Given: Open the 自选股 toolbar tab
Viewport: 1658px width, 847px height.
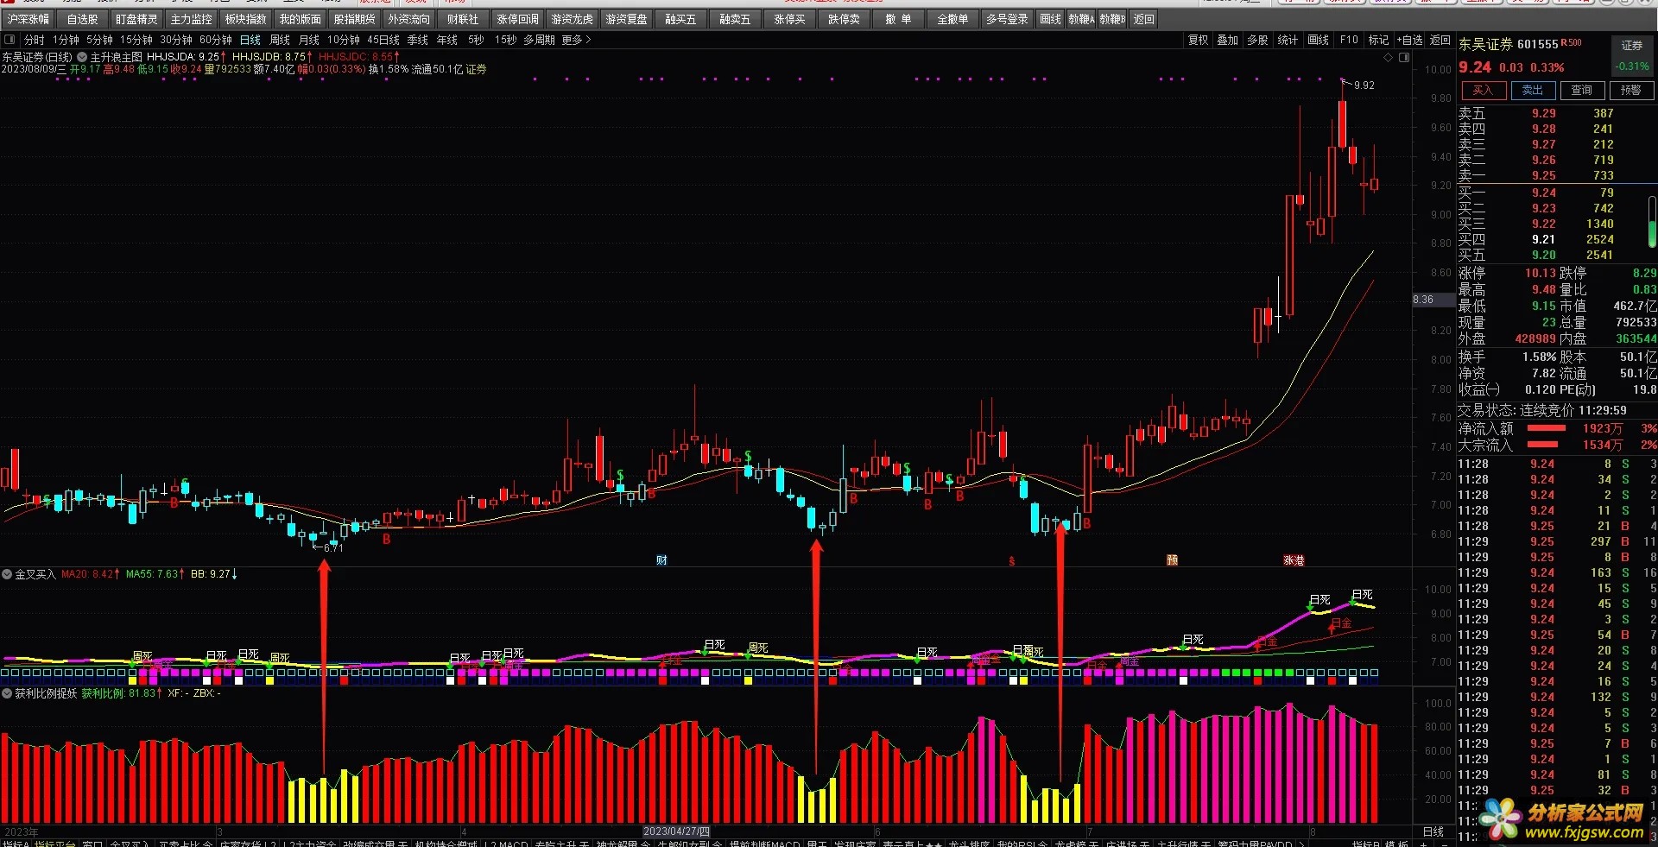Looking at the screenshot, I should 83,19.
